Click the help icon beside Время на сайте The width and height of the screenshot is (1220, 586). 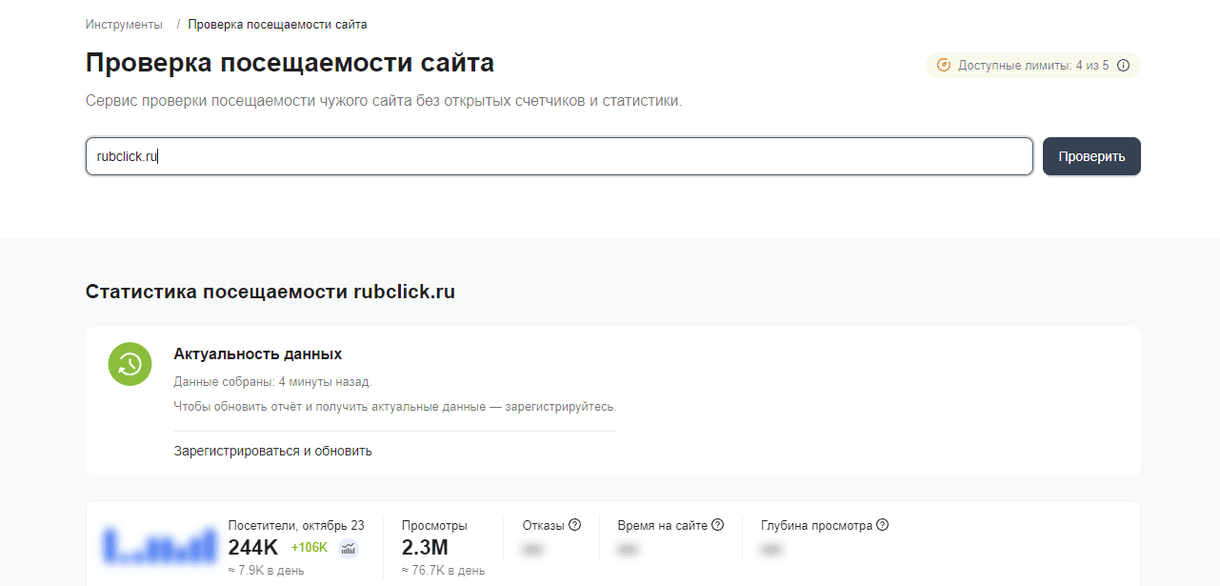coord(719,524)
